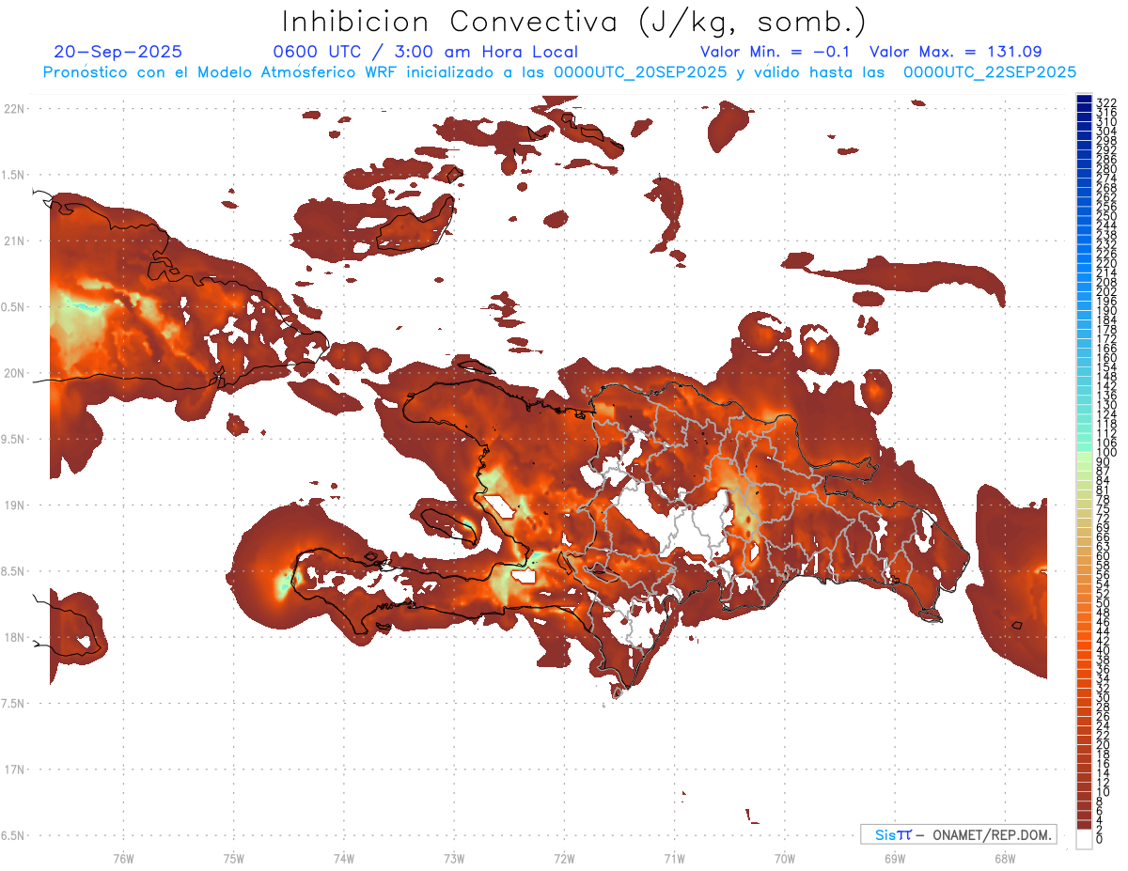
Task: Select the 'Valor Min. = -0.1' label
Action: point(775,52)
